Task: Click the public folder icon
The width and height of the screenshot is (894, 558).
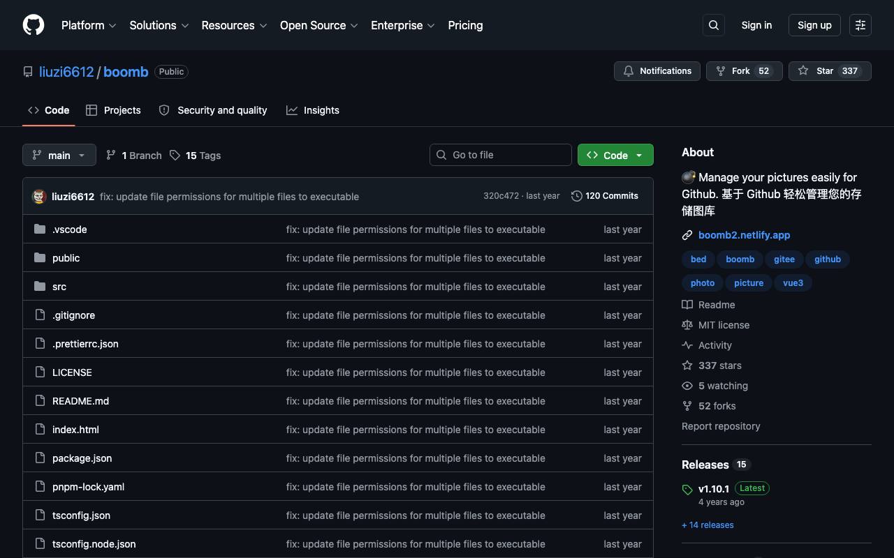Action: click(x=40, y=257)
